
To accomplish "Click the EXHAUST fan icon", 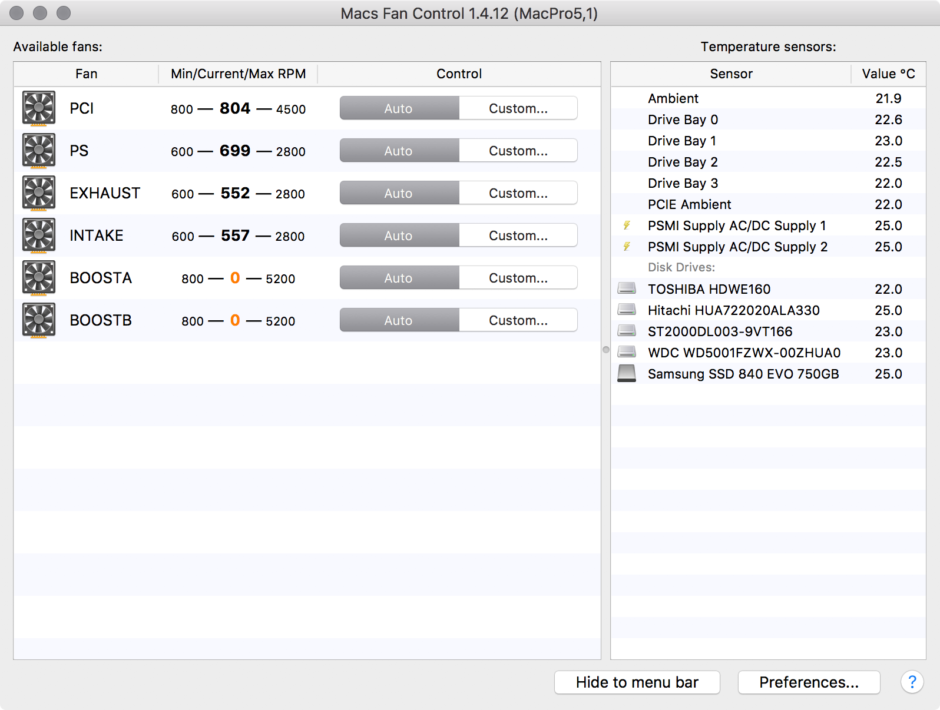I will pyautogui.click(x=39, y=193).
